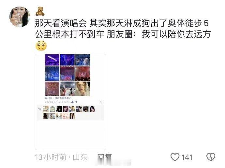Like the comment via the heart icon beside 141
This screenshot has width=225, height=168.
click(175, 157)
